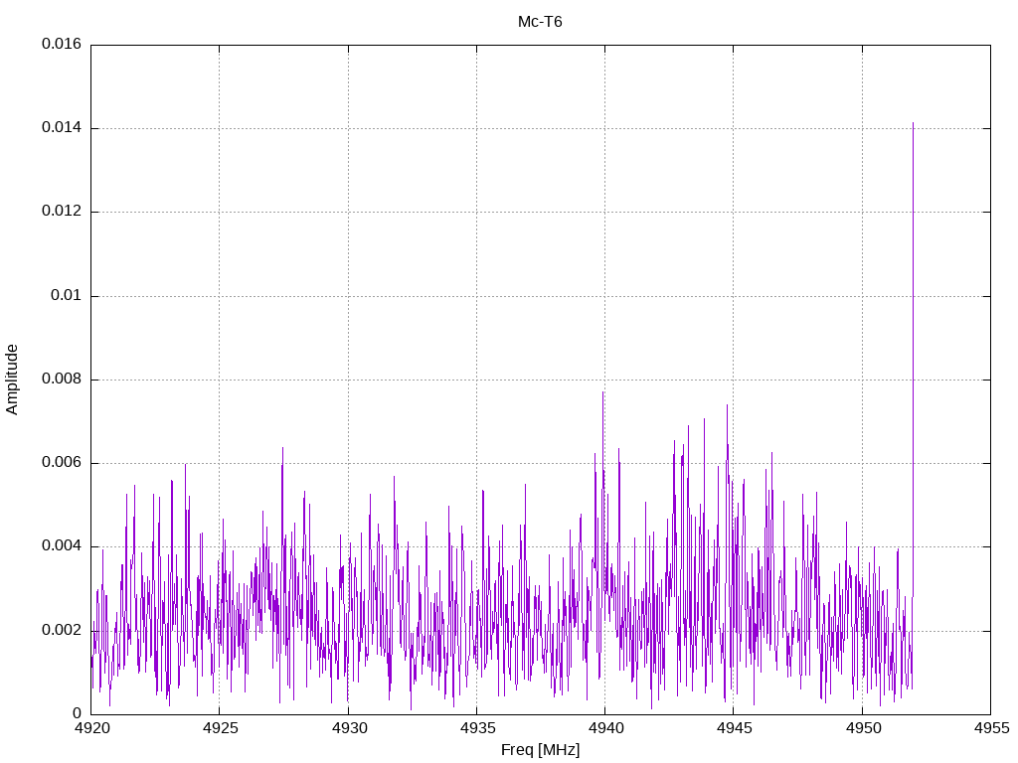Select the y-axis tick label 0.016
Screen dimensions: 1018x763
(x=61, y=45)
